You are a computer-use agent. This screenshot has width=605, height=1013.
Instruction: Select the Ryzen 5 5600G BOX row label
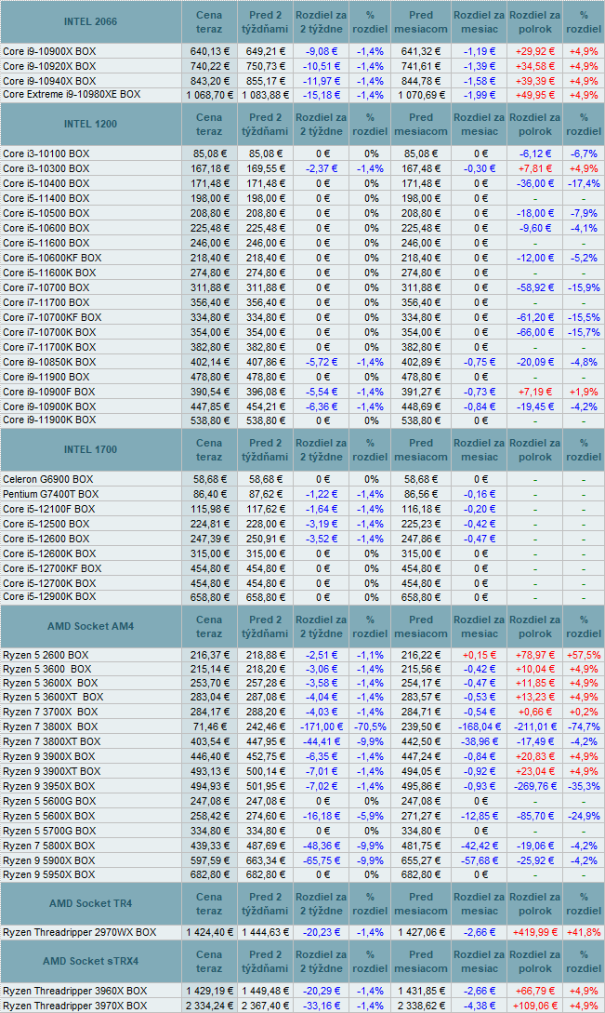coord(49,801)
